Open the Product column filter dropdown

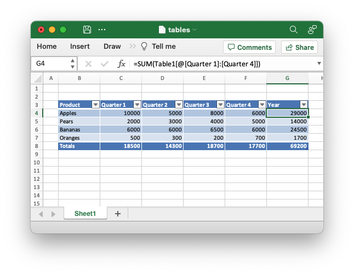pyautogui.click(x=95, y=105)
